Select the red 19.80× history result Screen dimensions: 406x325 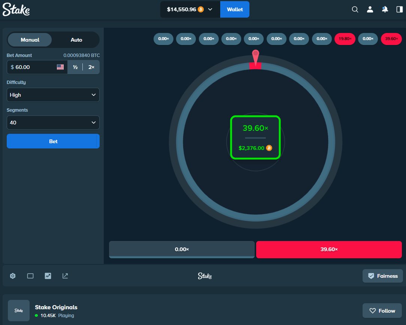345,39
